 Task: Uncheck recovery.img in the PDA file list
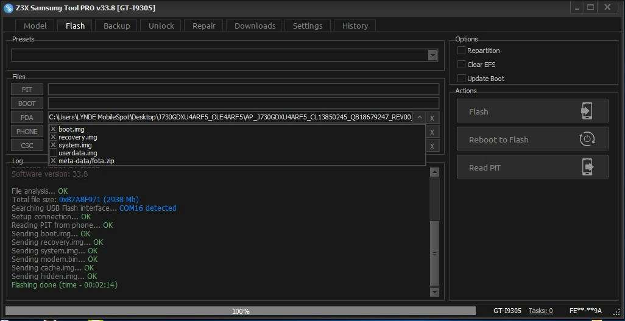(x=54, y=137)
